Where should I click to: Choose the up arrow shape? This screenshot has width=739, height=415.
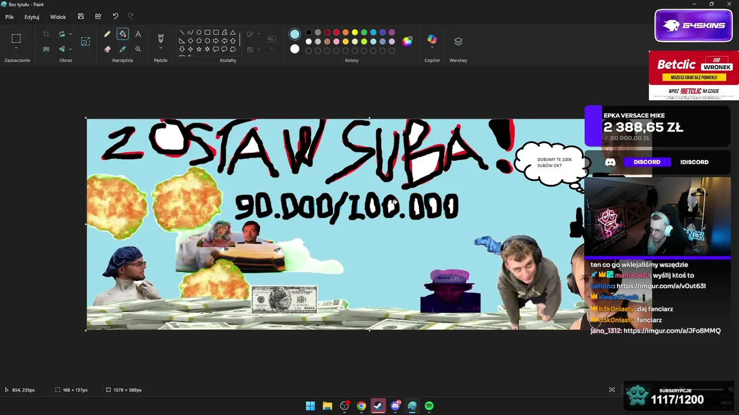pyautogui.click(x=233, y=41)
